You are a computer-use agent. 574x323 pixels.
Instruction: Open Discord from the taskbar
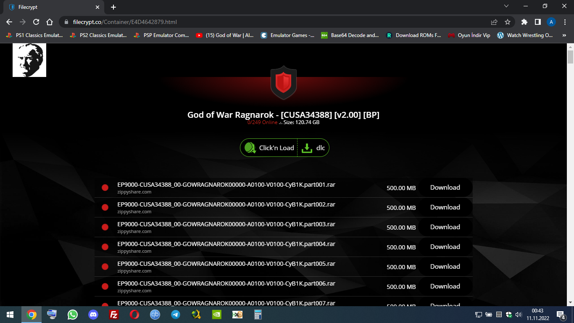tap(93, 314)
